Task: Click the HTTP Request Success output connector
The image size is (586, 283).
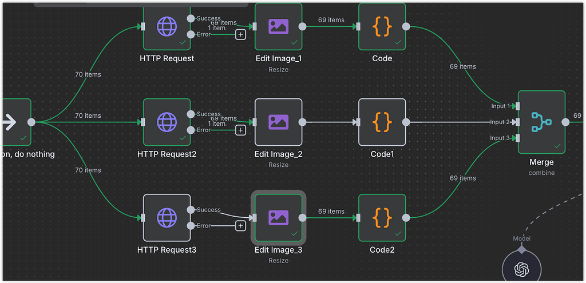Action: tap(191, 18)
